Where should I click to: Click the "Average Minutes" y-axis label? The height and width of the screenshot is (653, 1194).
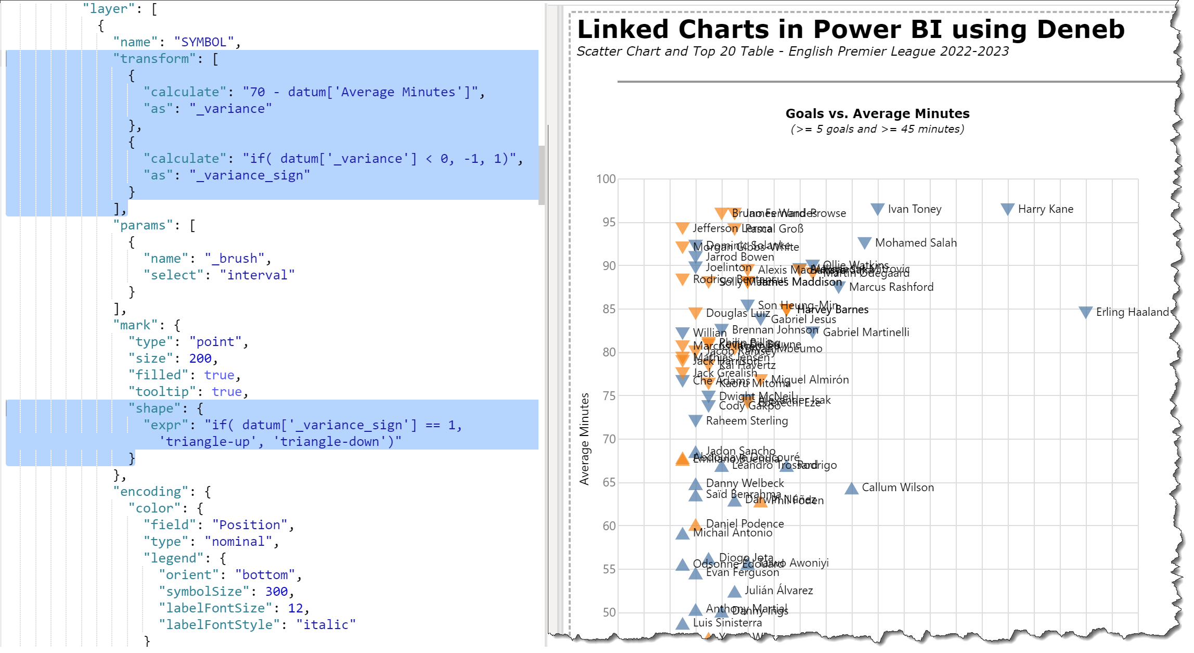pos(585,439)
